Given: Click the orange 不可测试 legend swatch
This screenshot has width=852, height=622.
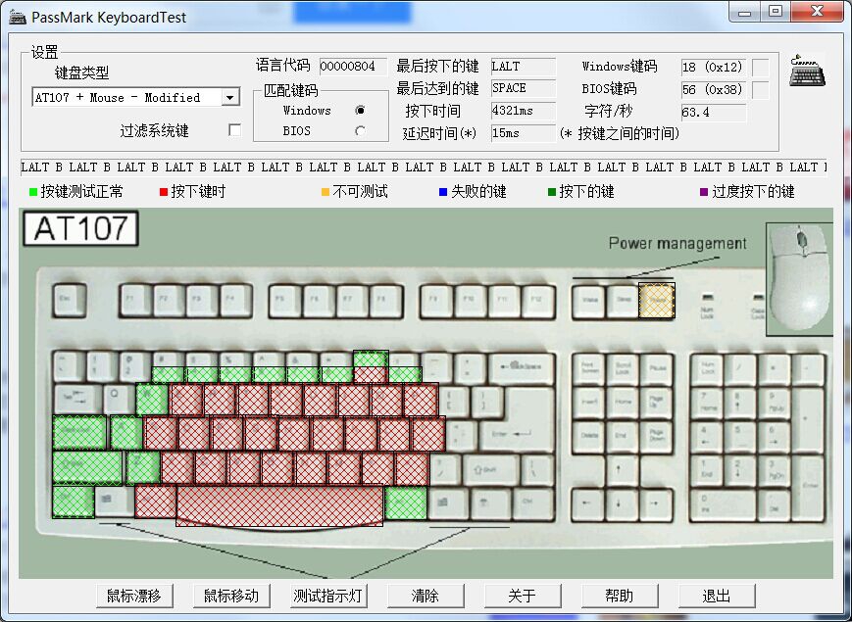Looking at the screenshot, I should (x=326, y=192).
